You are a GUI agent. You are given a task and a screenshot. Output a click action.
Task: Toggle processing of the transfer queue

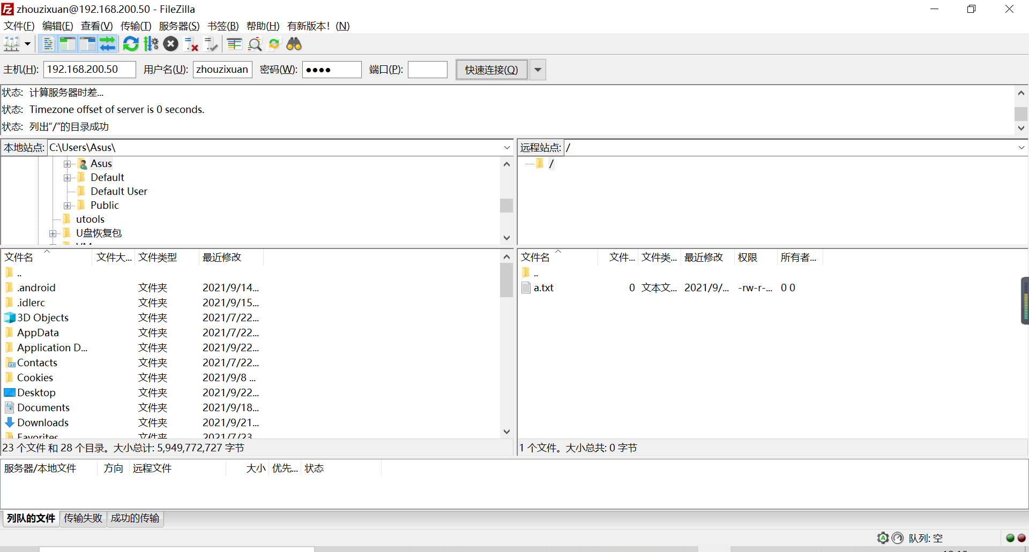click(x=151, y=44)
